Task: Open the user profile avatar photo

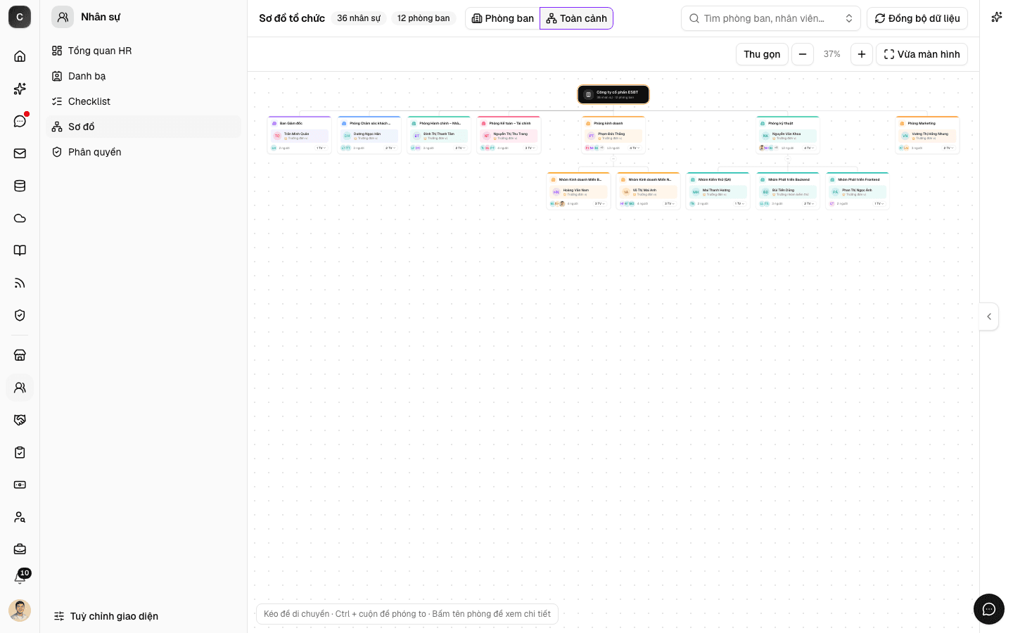Action: coord(20,610)
